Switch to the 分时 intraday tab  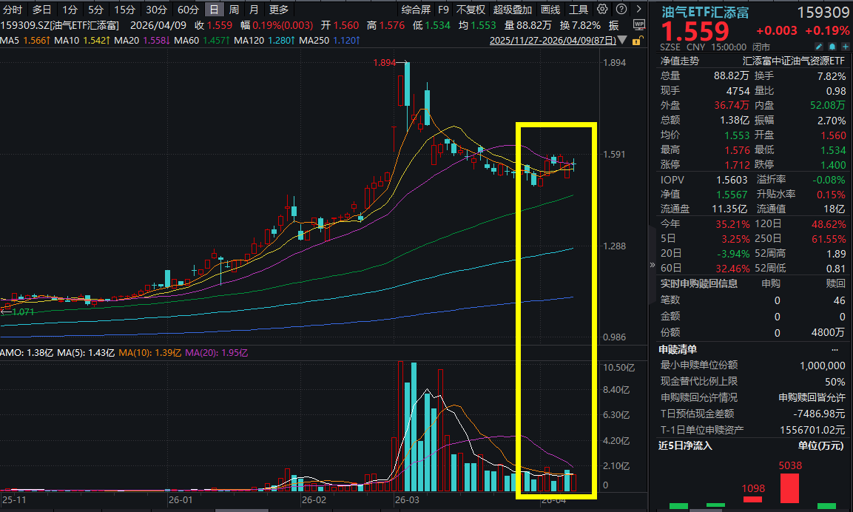13,10
